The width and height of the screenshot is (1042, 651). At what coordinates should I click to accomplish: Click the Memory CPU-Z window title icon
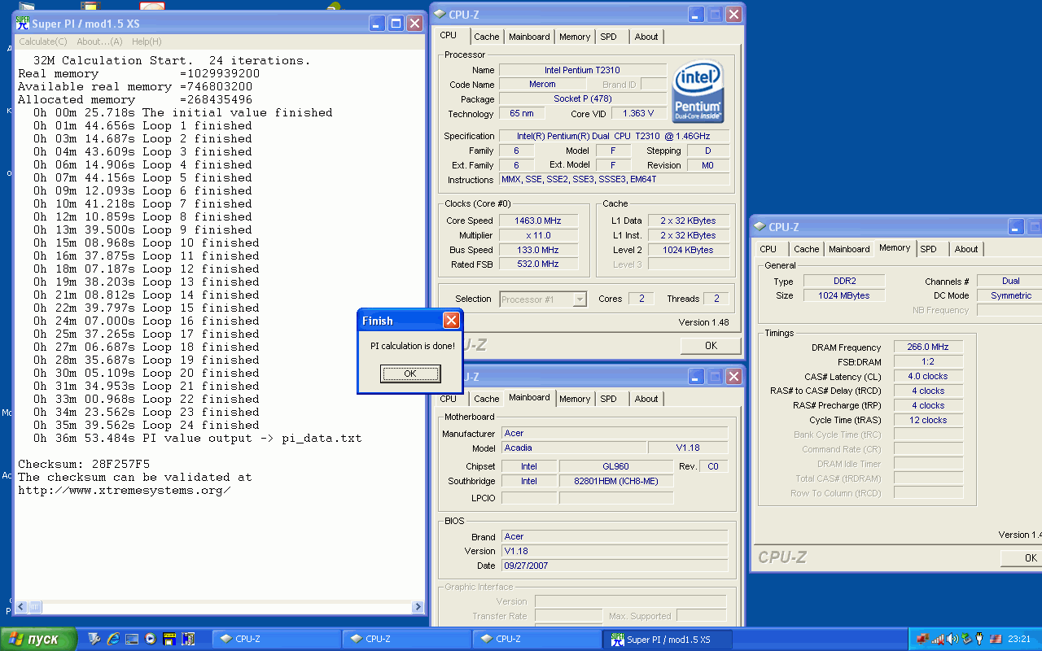point(760,227)
